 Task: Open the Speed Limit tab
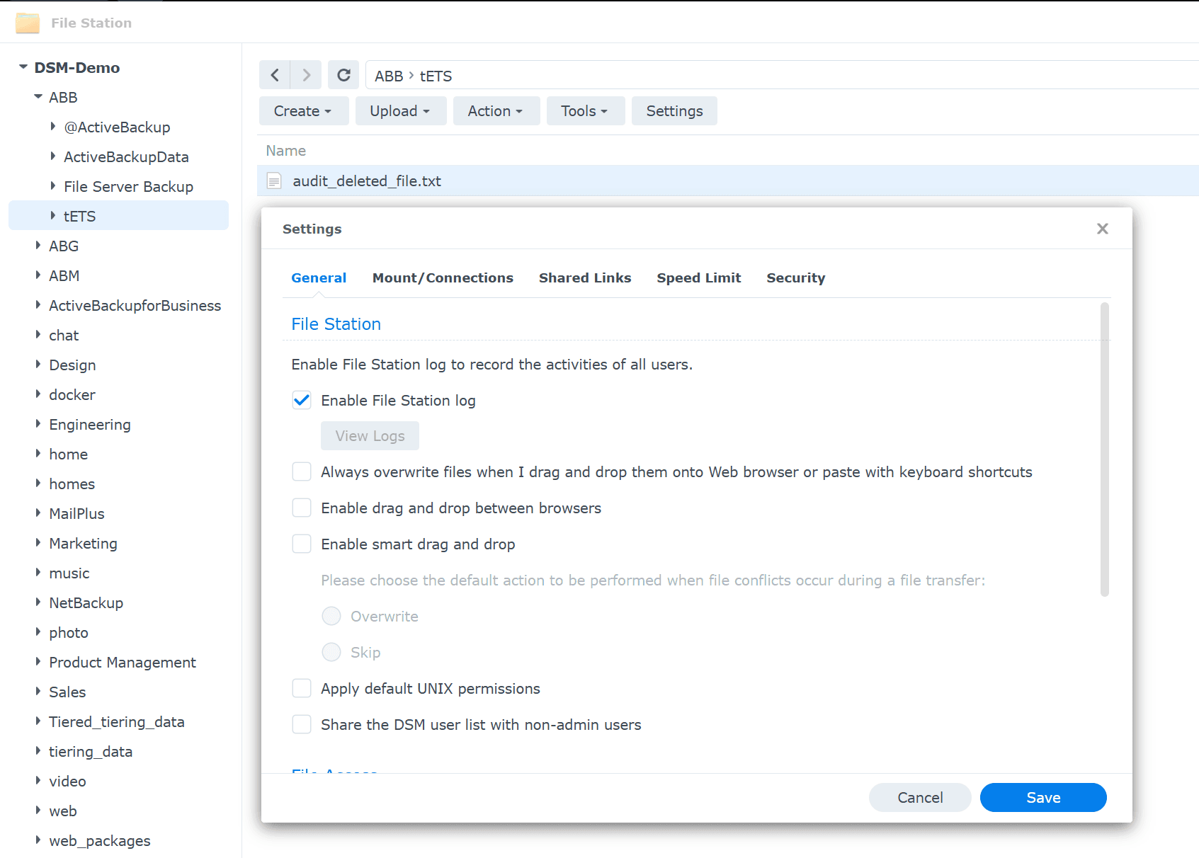pyautogui.click(x=699, y=278)
